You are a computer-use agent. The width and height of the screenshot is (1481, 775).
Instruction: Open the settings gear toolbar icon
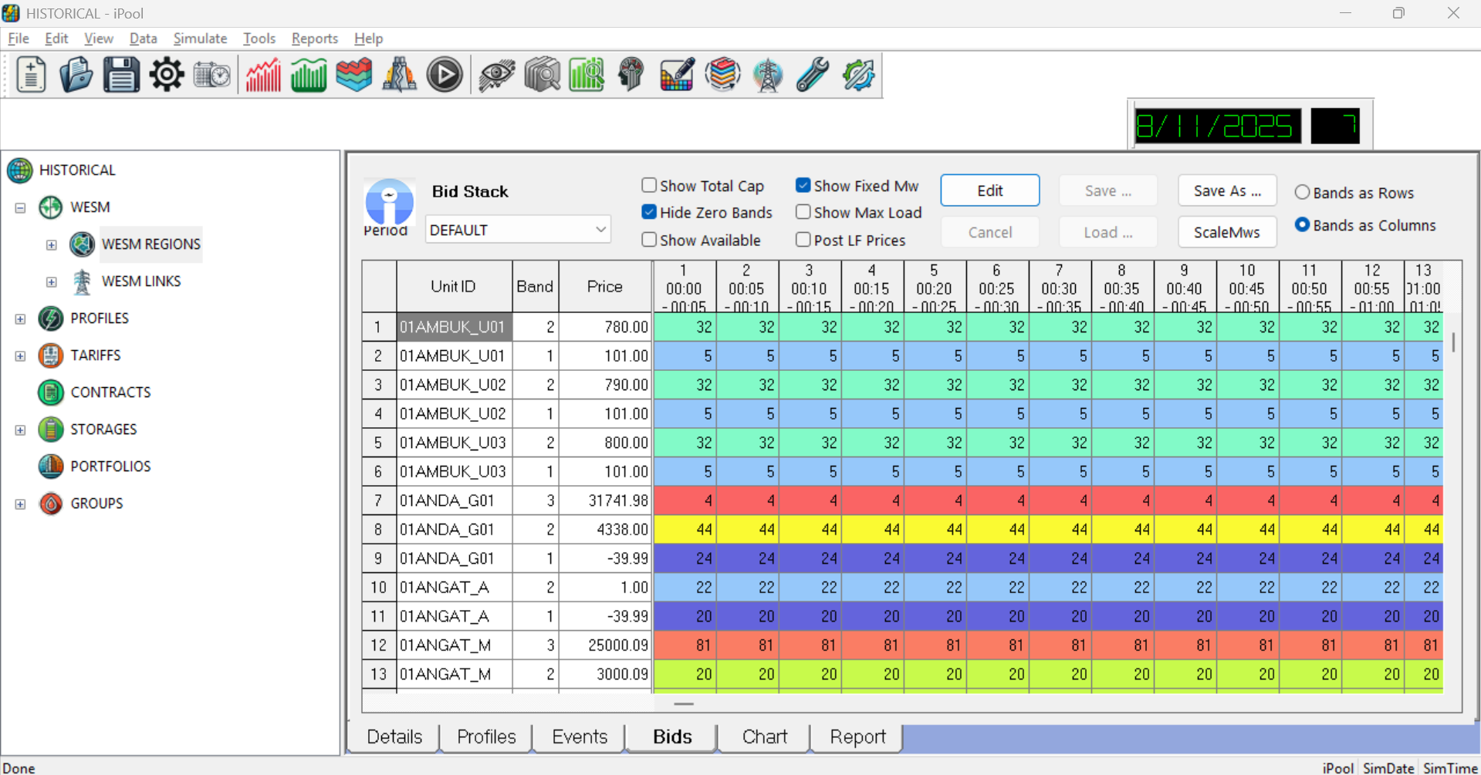point(166,74)
